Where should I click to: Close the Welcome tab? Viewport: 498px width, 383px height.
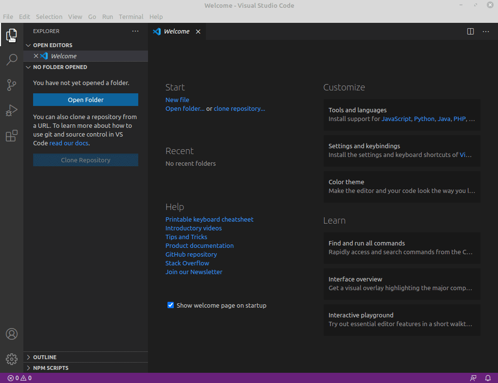[x=198, y=32]
